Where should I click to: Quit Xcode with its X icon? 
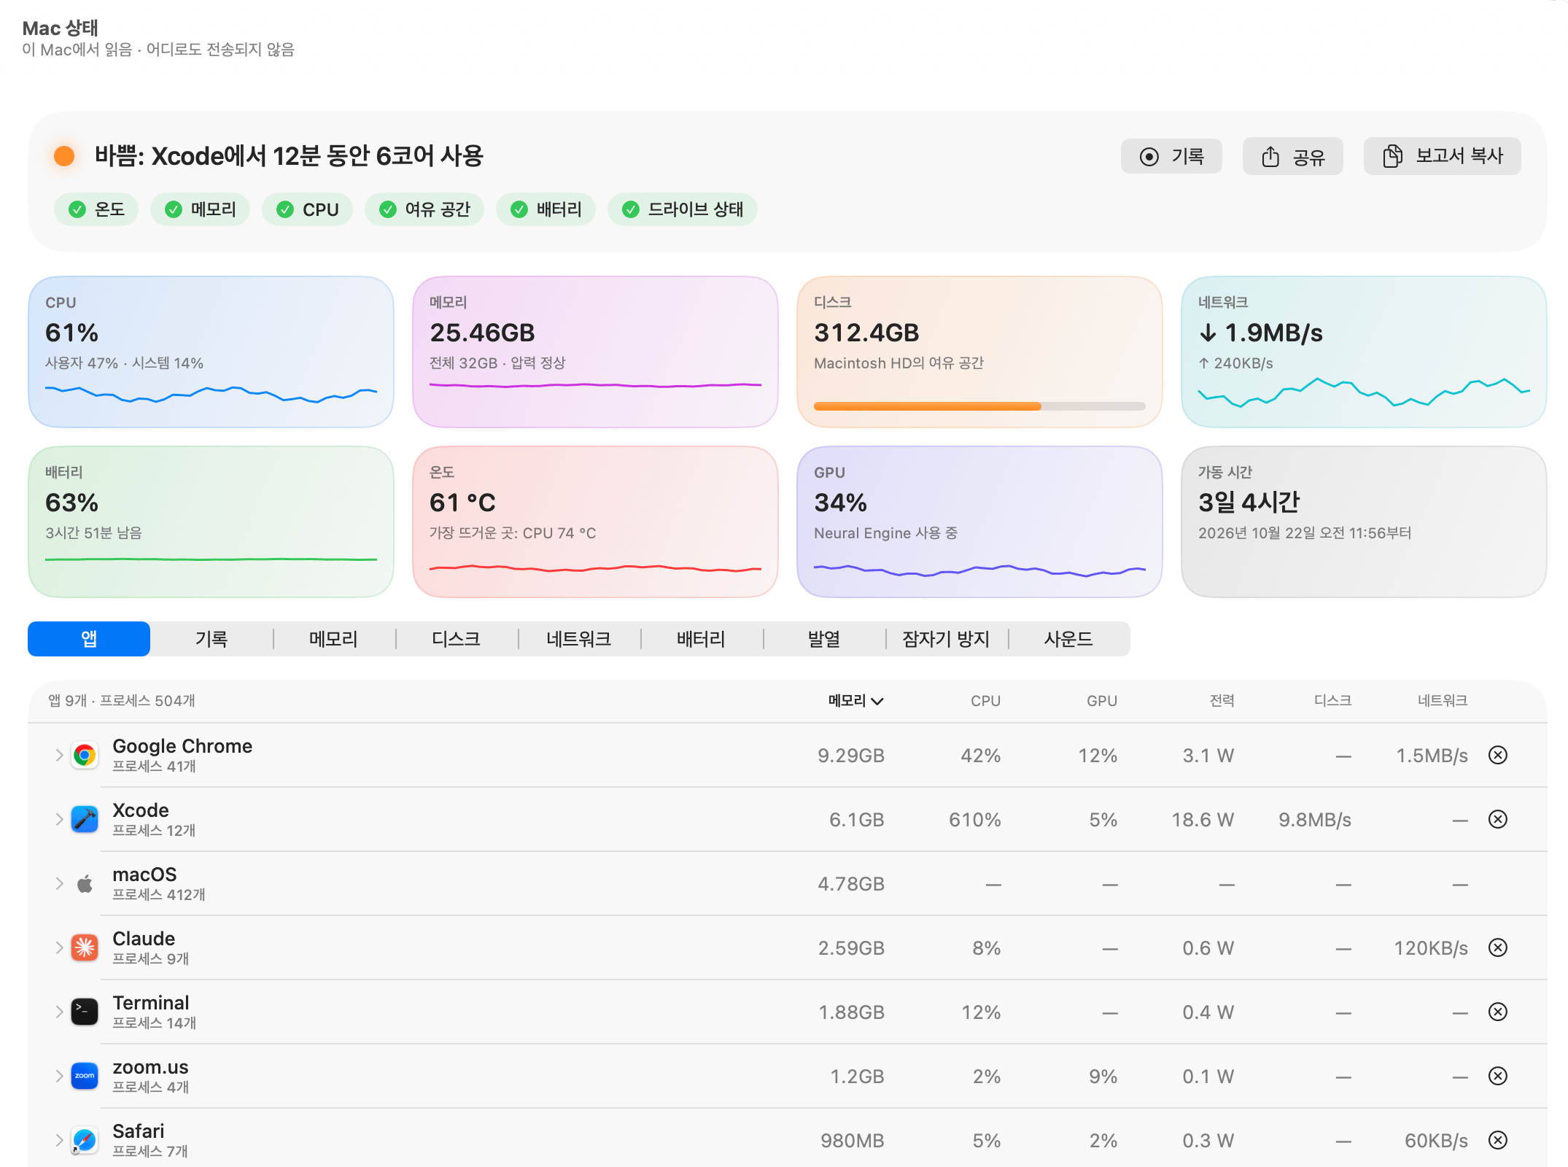(x=1498, y=820)
